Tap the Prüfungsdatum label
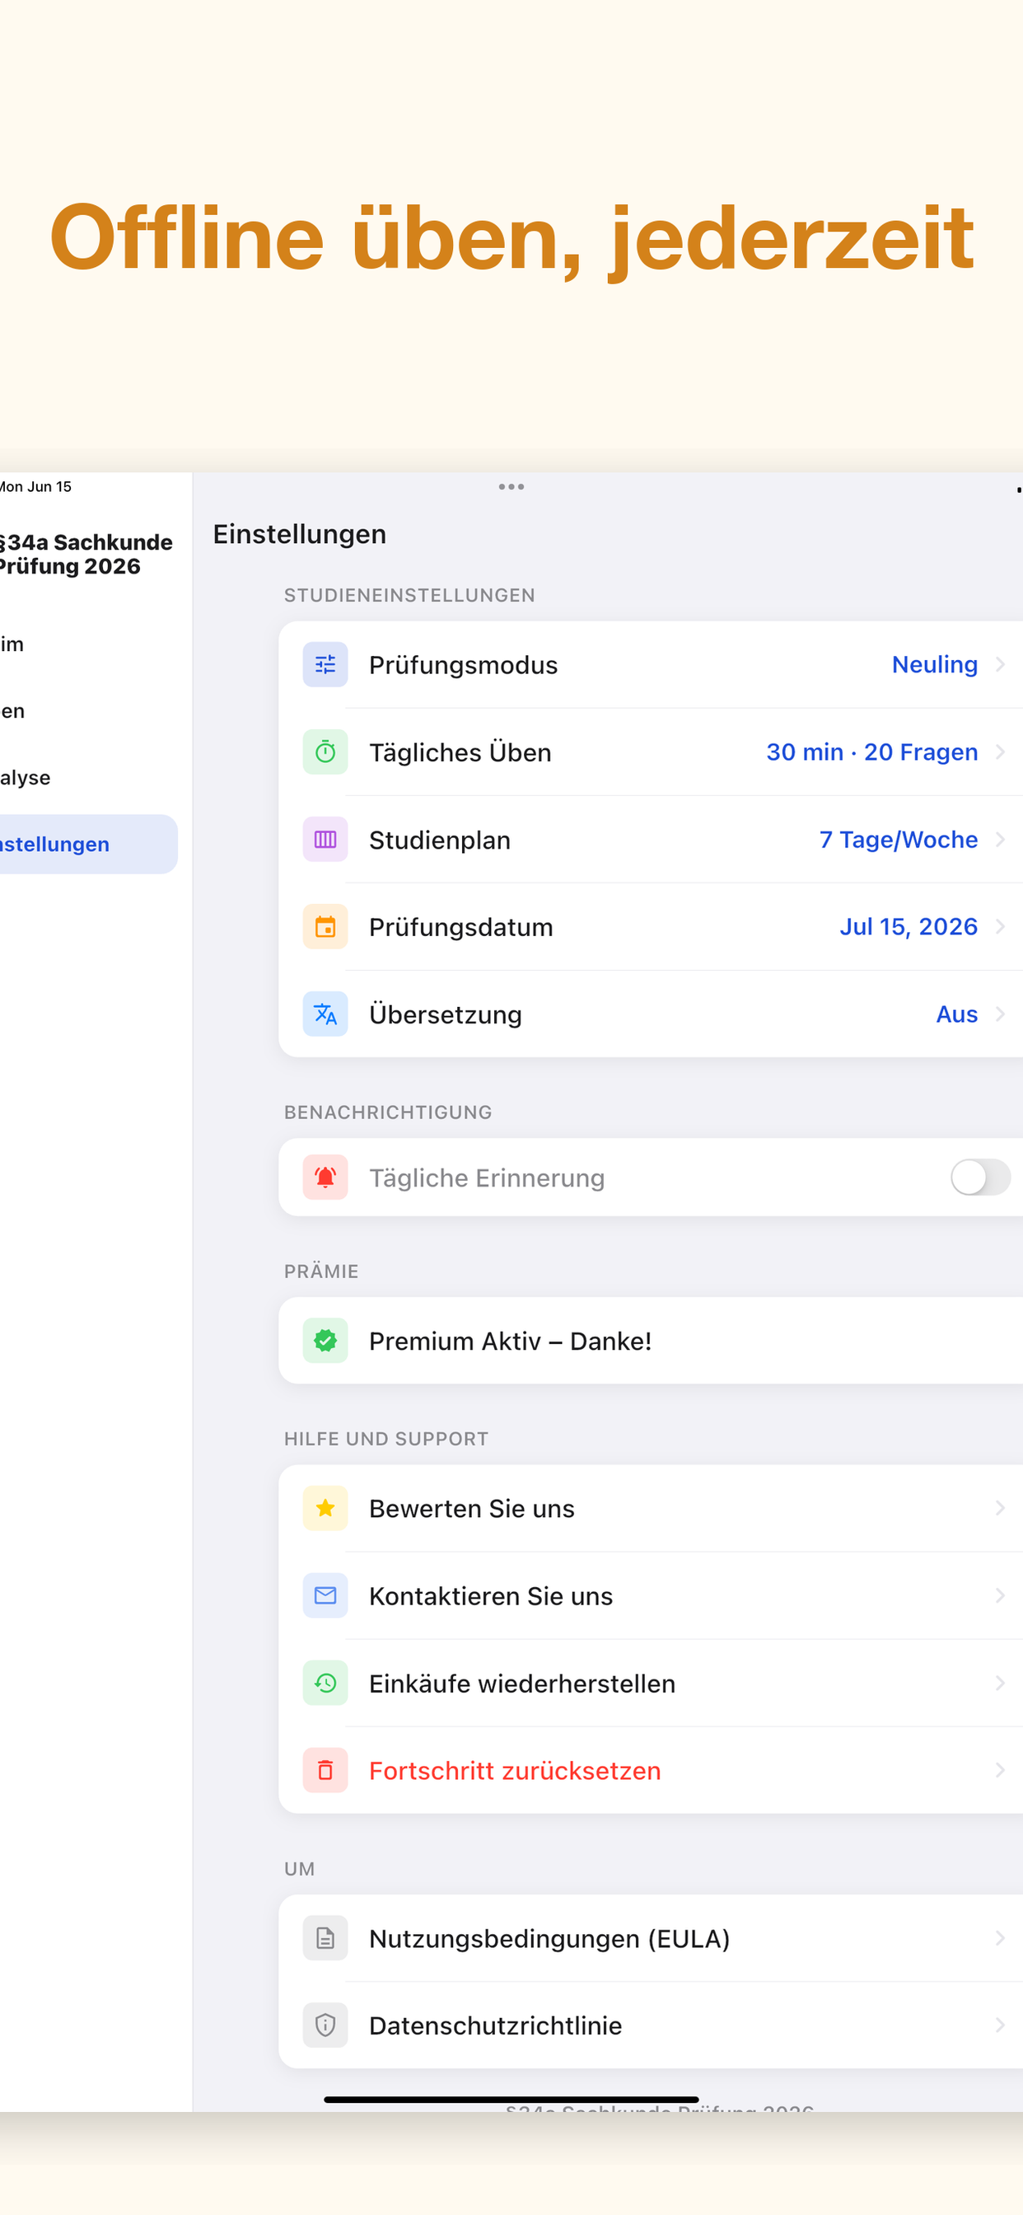This screenshot has height=2215, width=1023. 460,927
